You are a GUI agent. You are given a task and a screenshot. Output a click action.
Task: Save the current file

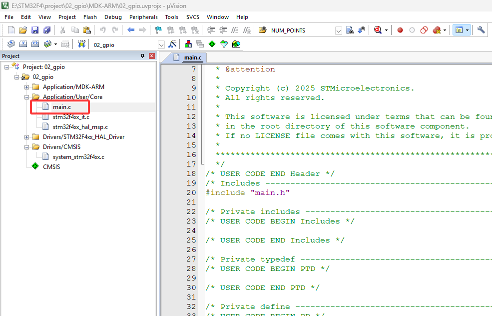(35, 30)
